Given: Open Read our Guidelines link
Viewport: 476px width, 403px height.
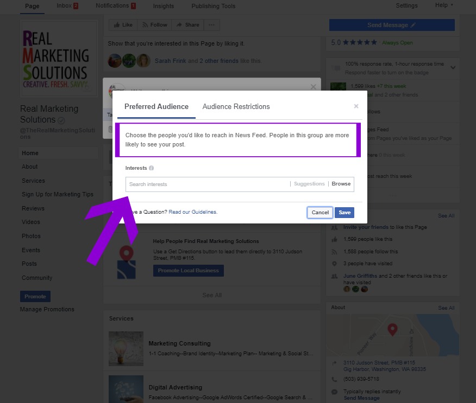Looking at the screenshot, I should [193, 212].
